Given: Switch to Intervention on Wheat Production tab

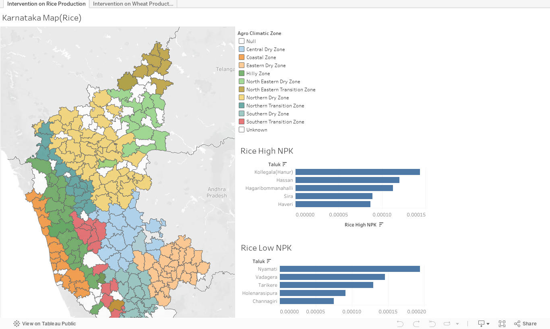Looking at the screenshot, I should pos(133,4).
